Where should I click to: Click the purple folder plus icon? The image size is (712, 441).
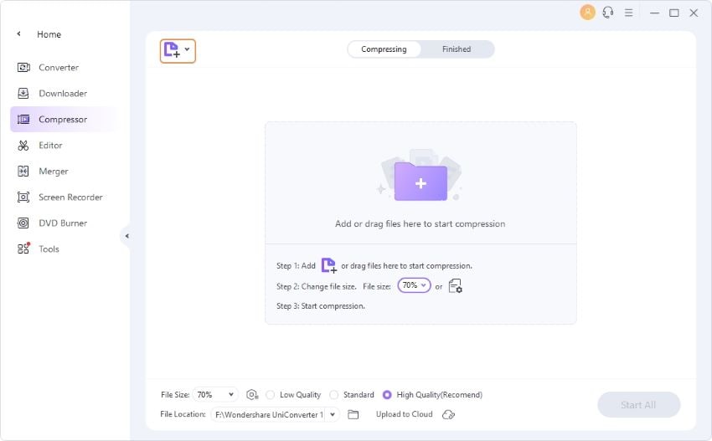pyautogui.click(x=420, y=181)
